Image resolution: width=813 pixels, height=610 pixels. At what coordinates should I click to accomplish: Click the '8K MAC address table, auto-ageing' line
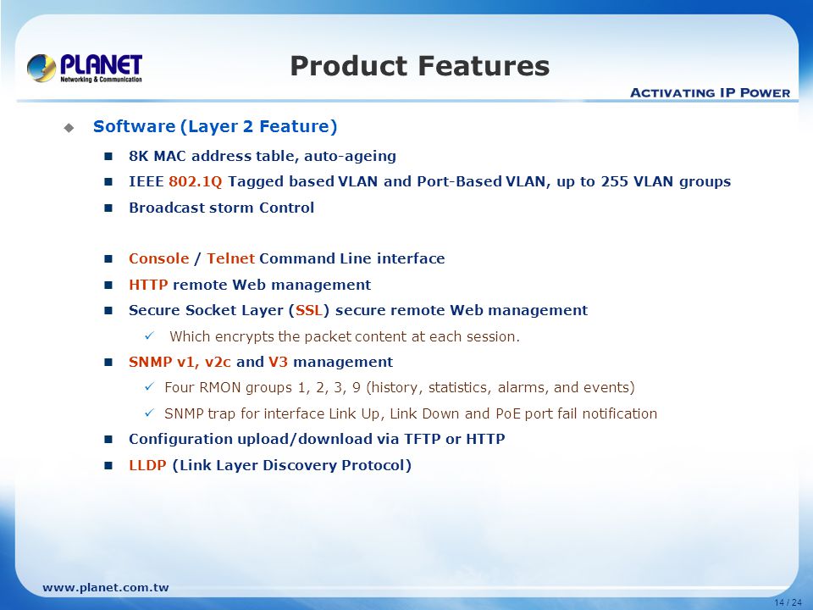coord(263,156)
